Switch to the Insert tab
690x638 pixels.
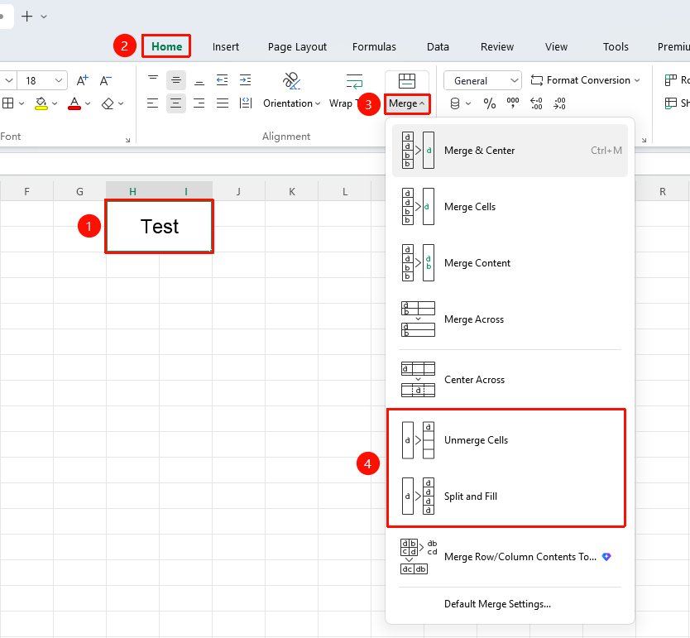226,46
